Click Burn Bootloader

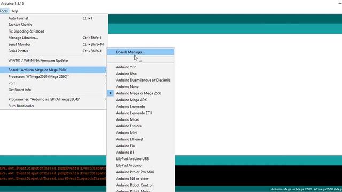pyautogui.click(x=53, y=106)
